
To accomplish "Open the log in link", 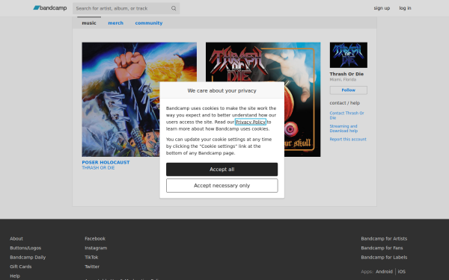I will (405, 8).
